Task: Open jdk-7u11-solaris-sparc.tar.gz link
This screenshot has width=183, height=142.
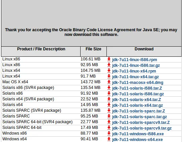Action: pos(139,117)
